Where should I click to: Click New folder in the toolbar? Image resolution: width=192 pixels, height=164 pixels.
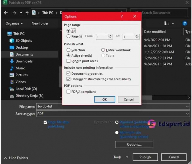coord(40,23)
